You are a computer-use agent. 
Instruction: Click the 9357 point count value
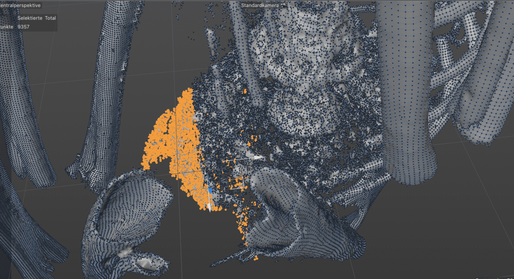23,27
